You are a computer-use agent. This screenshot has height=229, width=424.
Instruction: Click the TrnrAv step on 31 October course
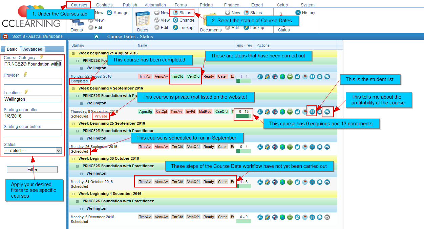coord(145,182)
